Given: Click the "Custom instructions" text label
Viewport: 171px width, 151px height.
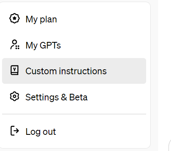Looking at the screenshot, I should click(66, 71).
